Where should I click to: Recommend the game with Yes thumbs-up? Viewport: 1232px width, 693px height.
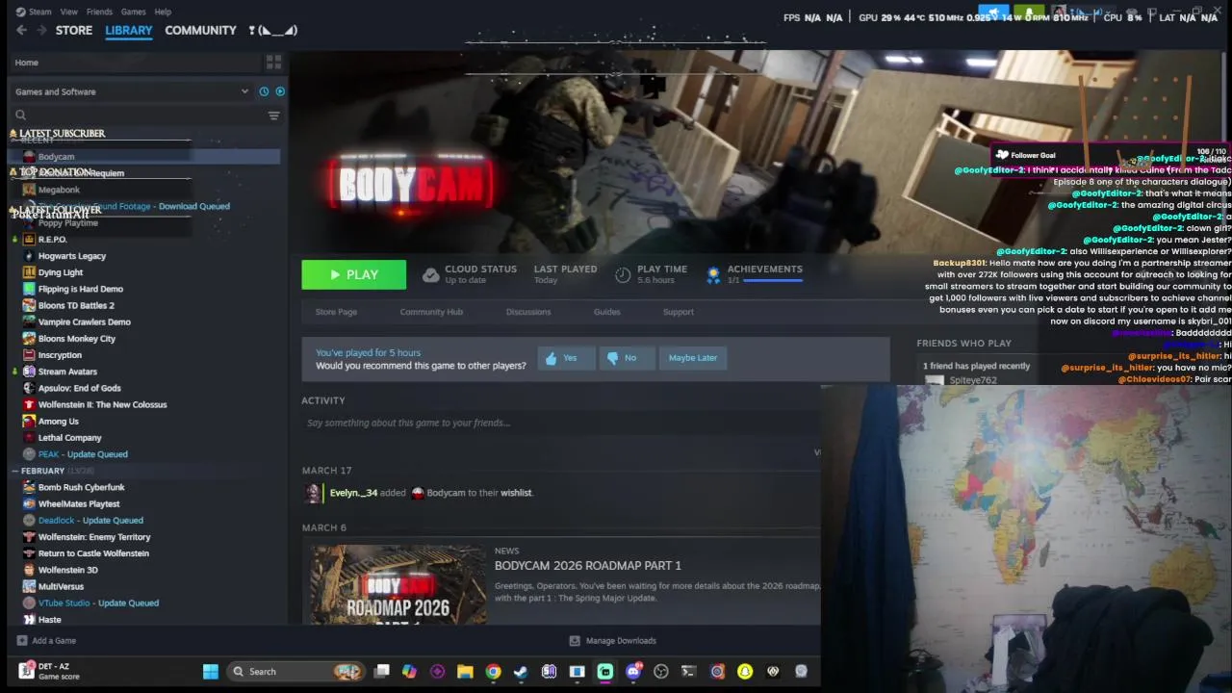click(566, 358)
